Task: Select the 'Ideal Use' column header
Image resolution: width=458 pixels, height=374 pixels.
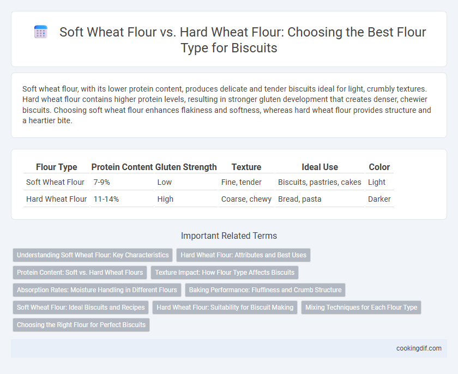Action: (320, 167)
